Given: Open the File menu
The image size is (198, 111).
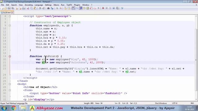Looking at the screenshot, I should point(2,5).
